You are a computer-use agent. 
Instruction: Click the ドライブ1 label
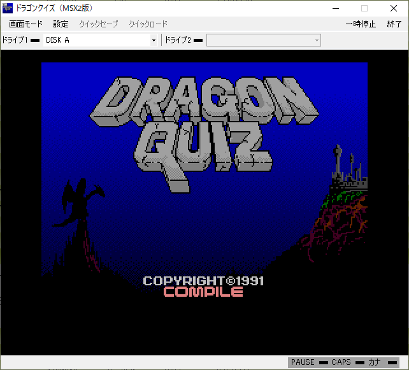coord(15,40)
